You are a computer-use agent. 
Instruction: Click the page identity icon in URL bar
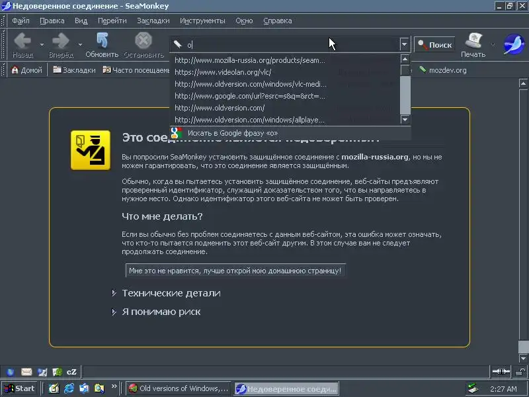[178, 44]
